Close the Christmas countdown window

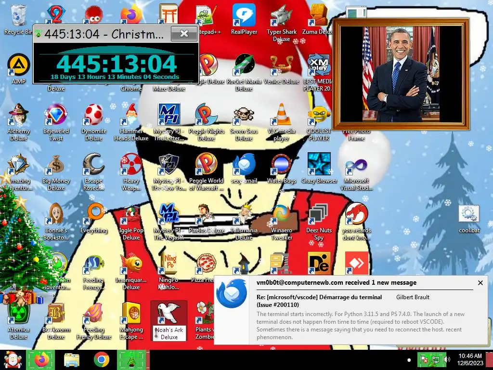point(184,33)
